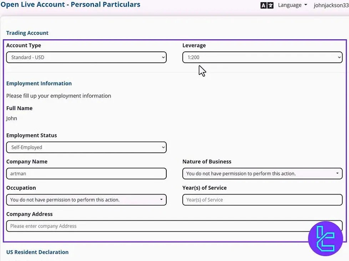The width and height of the screenshot is (349, 261).
Task: Click the Open Live Account page title
Action: (x=71, y=5)
